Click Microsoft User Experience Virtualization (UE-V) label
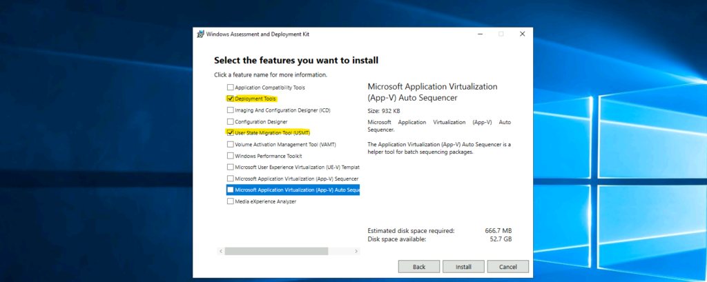 [297, 167]
